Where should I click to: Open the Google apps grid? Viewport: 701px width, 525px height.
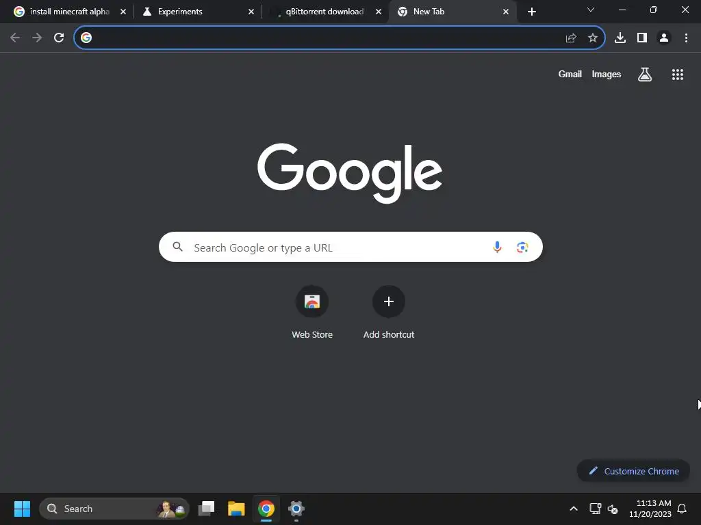678,74
